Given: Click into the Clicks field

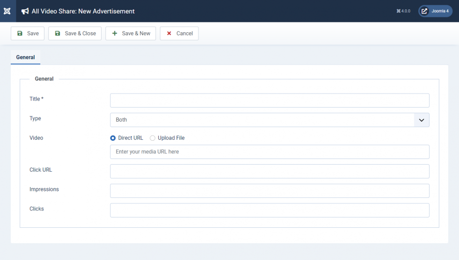Looking at the screenshot, I should pos(270,210).
